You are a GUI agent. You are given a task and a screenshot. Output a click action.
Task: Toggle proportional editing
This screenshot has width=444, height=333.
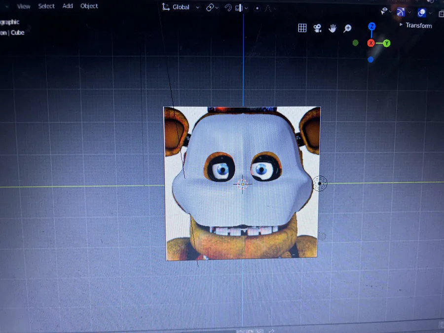(257, 8)
